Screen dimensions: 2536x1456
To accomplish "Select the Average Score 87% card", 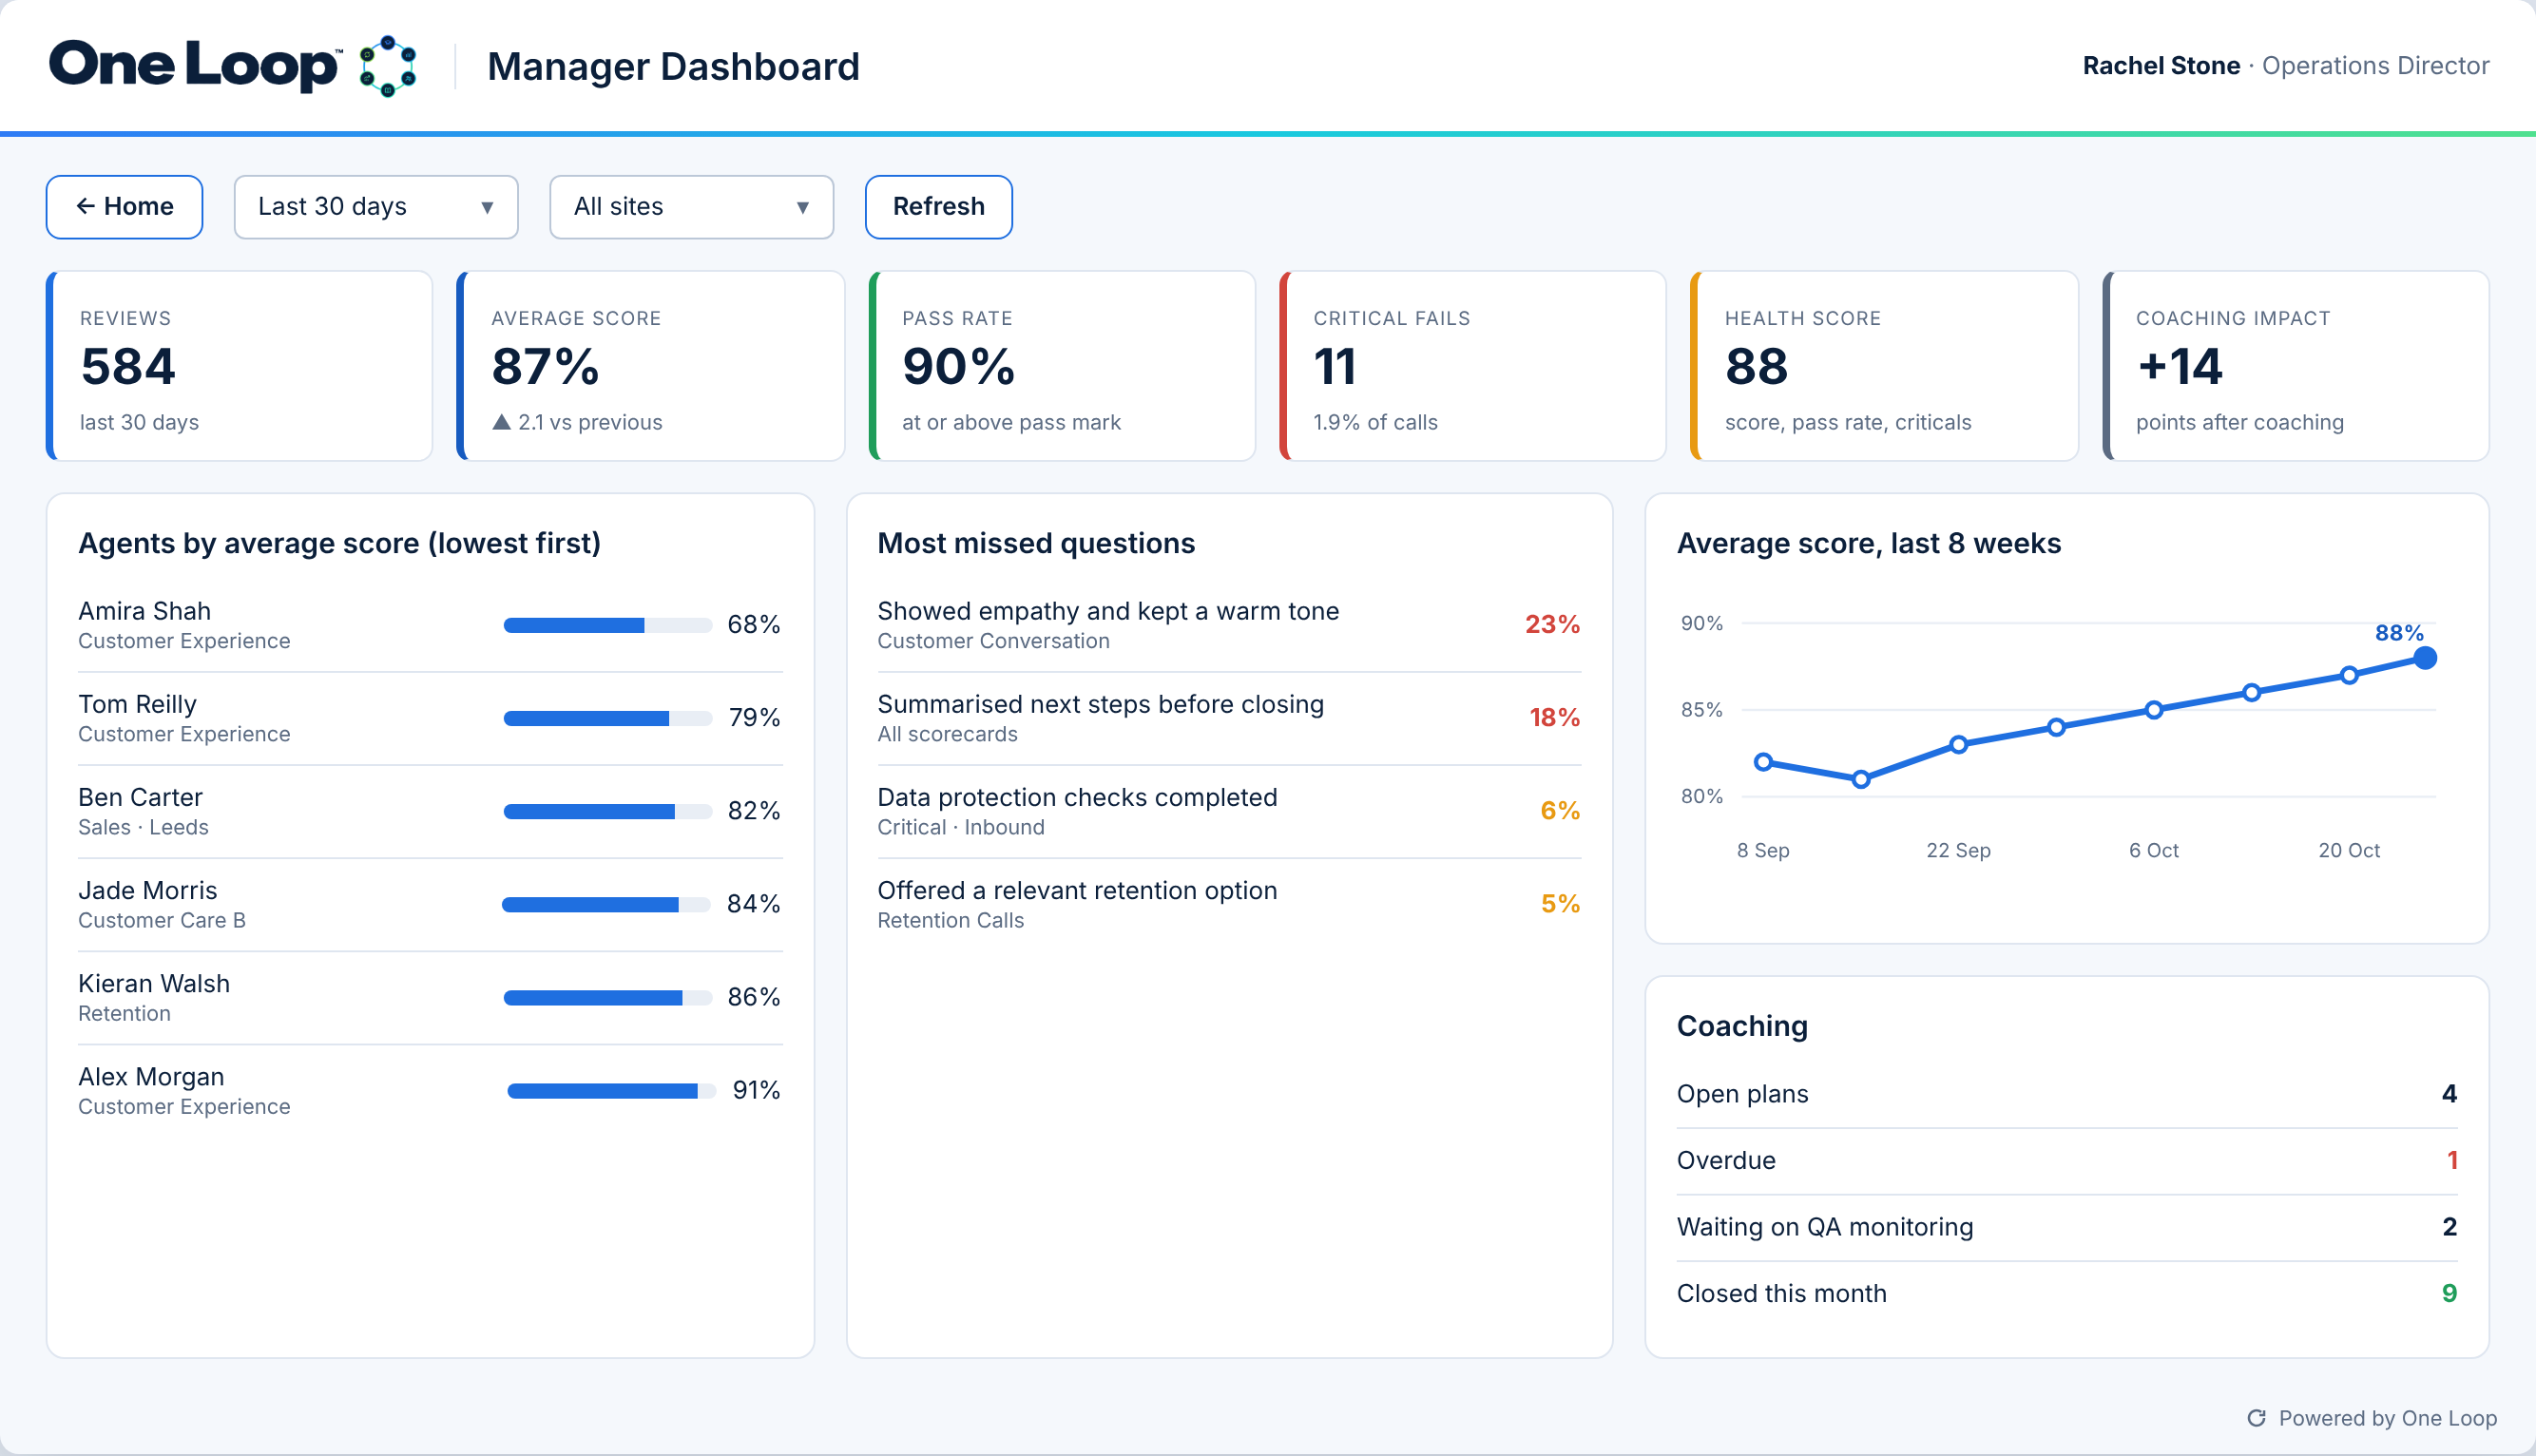I will click(651, 366).
